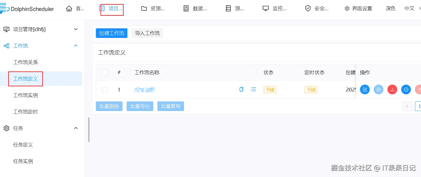Click the blue edit workflow icon
Viewport: 421px width, 177px height.
(365, 89)
